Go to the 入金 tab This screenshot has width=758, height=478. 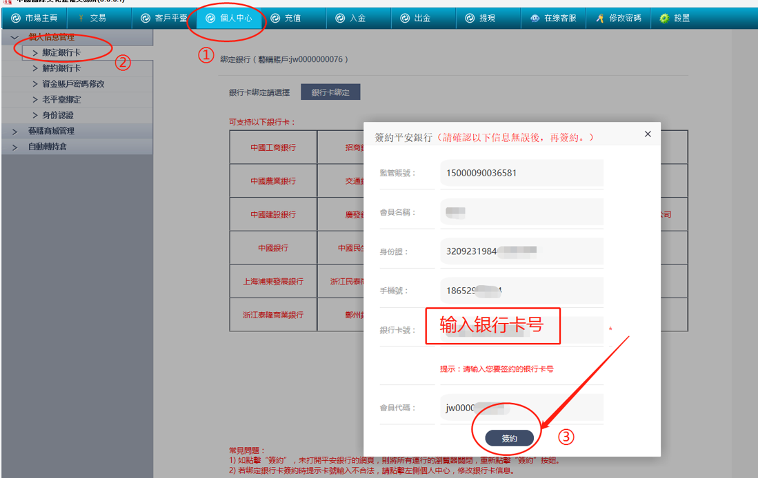[359, 19]
